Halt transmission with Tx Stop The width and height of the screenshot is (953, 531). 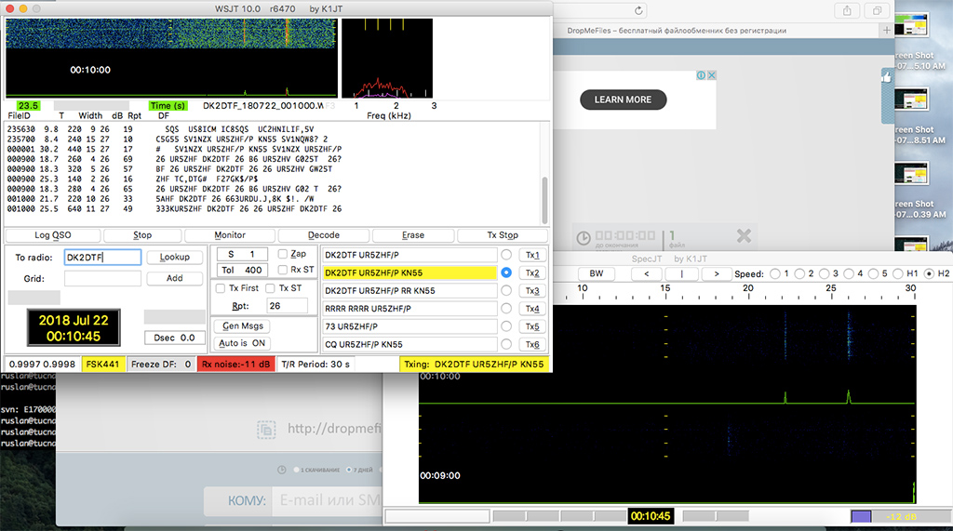pyautogui.click(x=503, y=235)
